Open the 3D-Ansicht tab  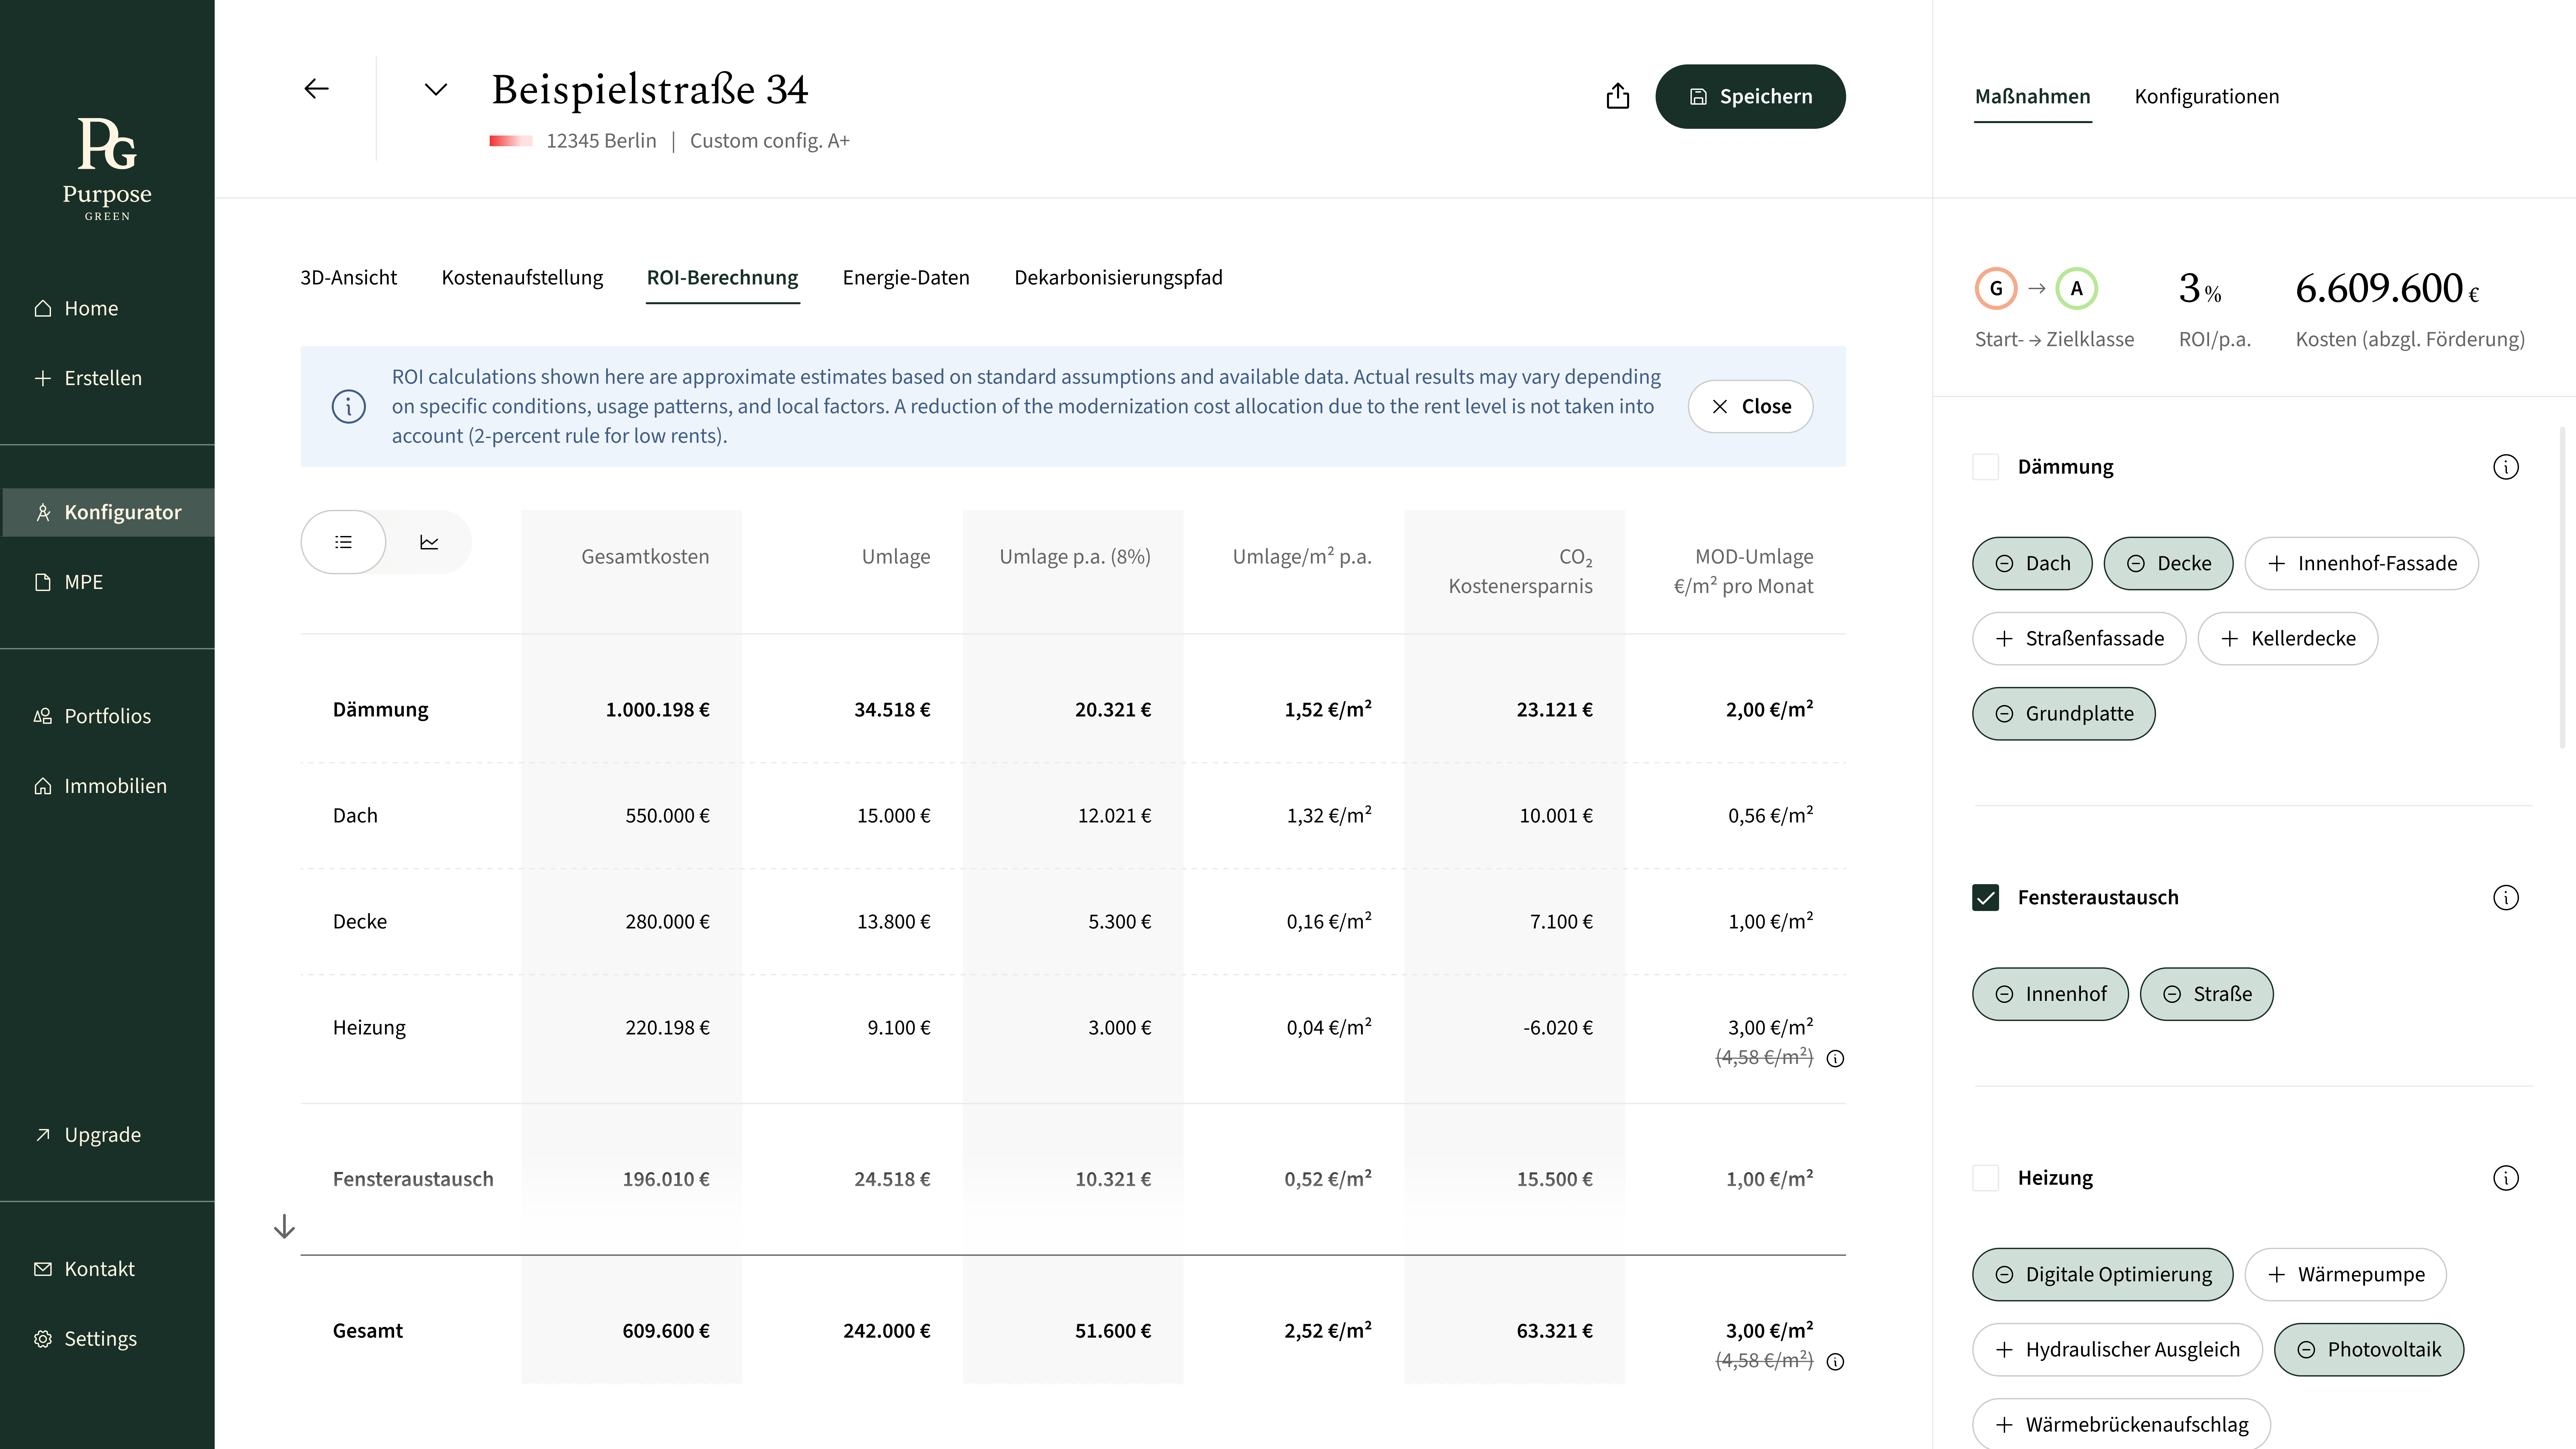tap(348, 278)
